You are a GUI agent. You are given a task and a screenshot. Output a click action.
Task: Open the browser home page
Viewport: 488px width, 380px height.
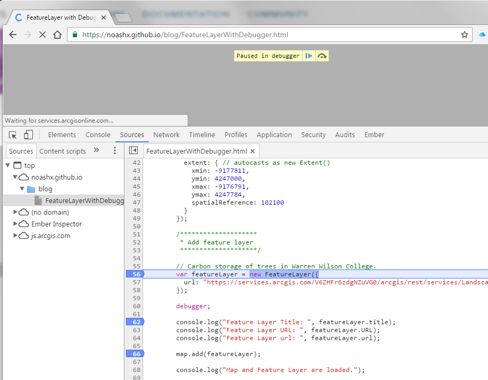(x=57, y=35)
